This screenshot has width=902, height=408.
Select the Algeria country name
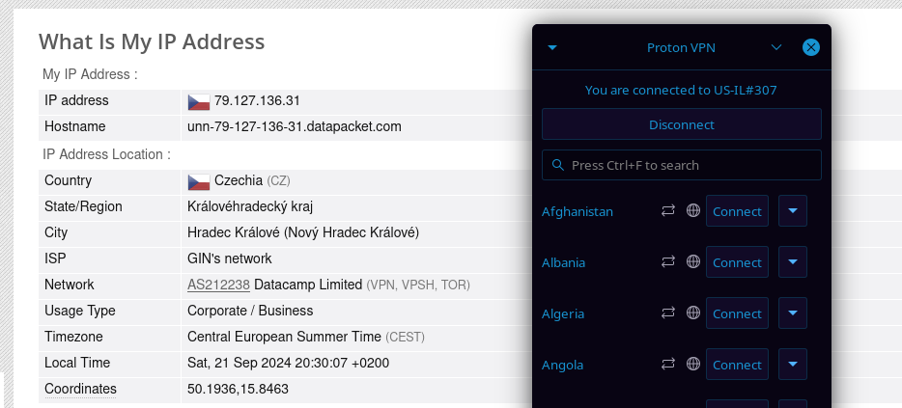pyautogui.click(x=563, y=313)
